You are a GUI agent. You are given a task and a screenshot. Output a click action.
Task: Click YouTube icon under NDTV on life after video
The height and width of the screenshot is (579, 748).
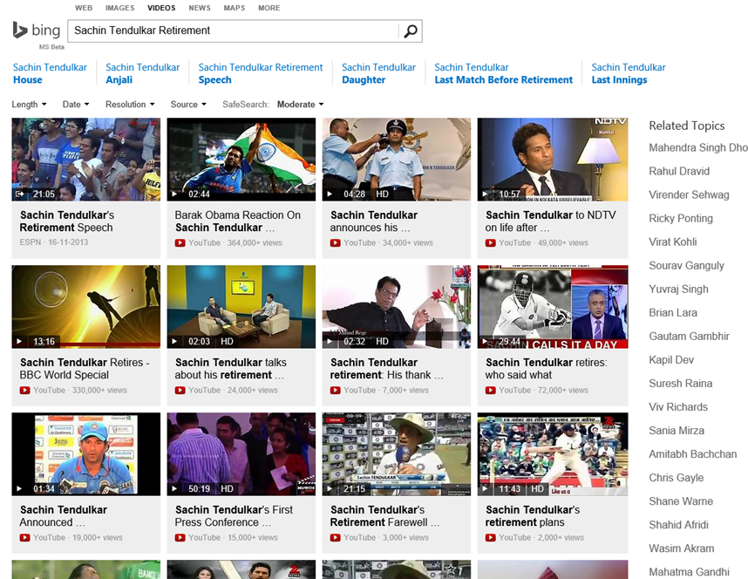[491, 243]
